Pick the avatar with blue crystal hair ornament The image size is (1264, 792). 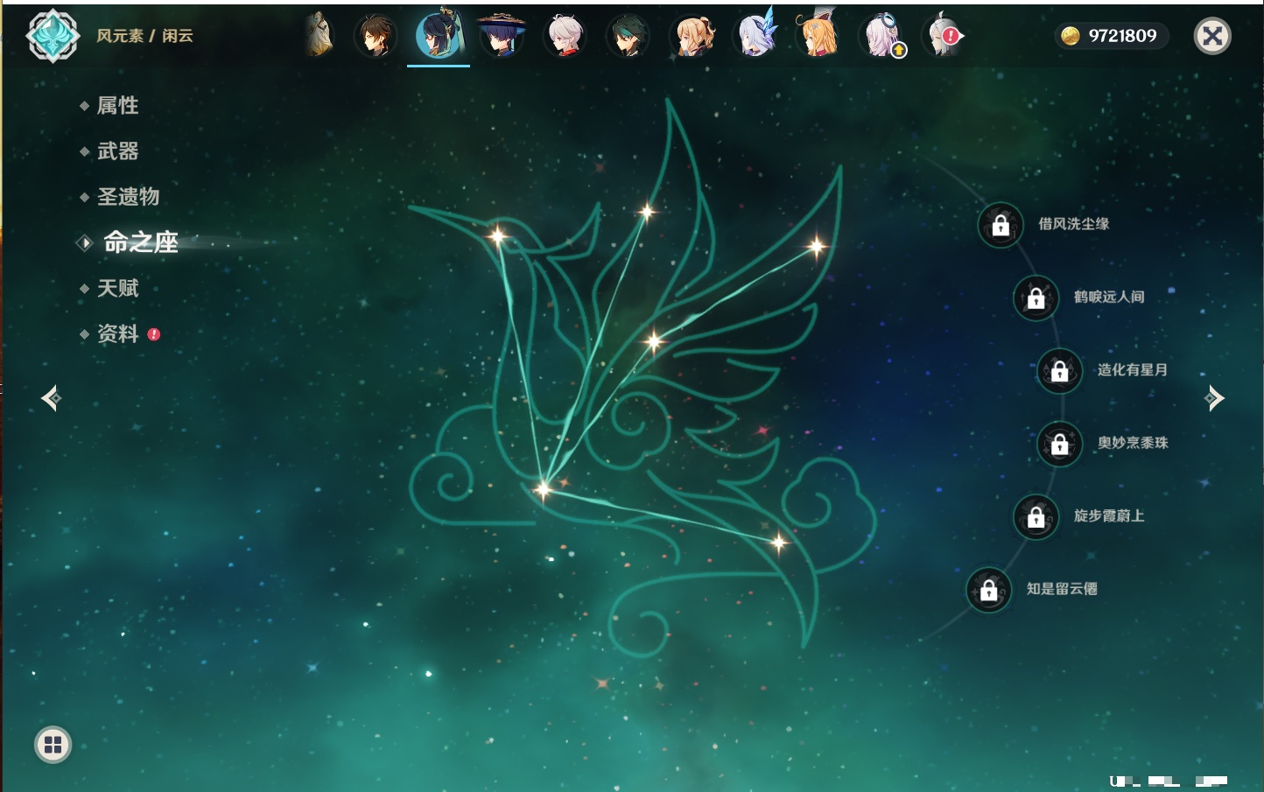[x=755, y=36]
